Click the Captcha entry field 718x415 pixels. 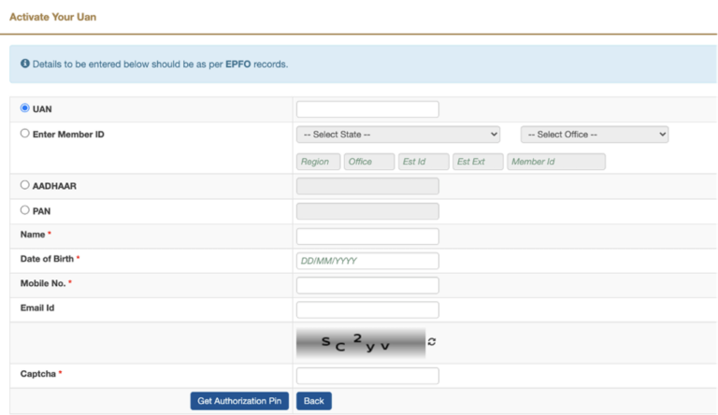[367, 376]
